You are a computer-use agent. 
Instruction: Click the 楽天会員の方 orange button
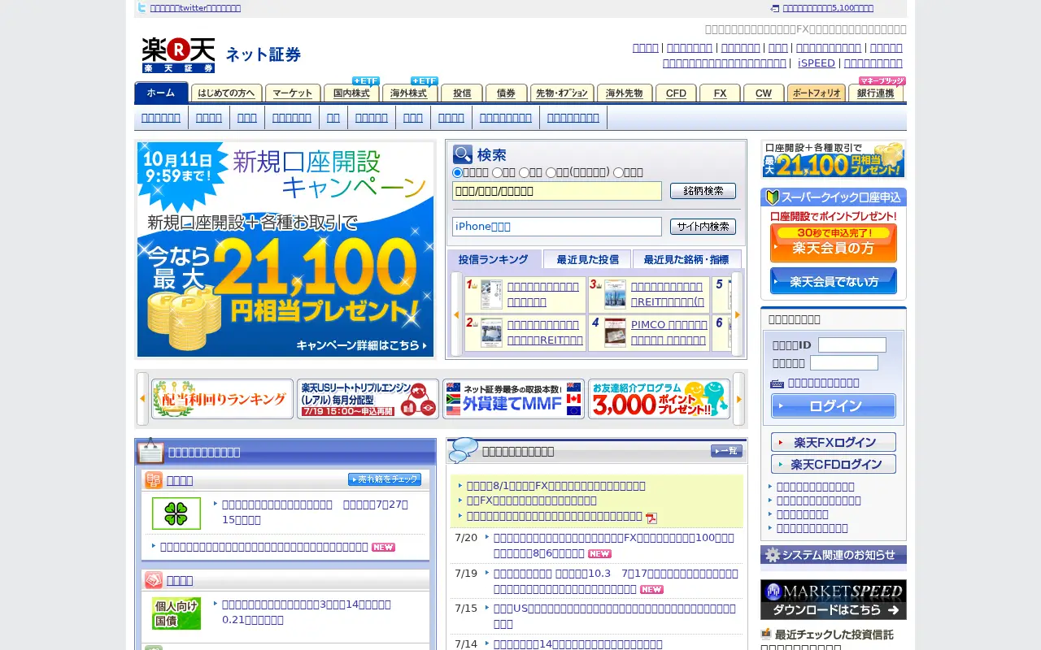[834, 243]
